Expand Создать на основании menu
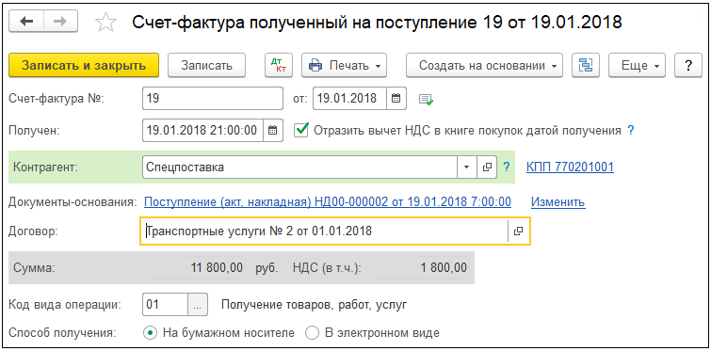This screenshot has width=711, height=351. click(484, 65)
